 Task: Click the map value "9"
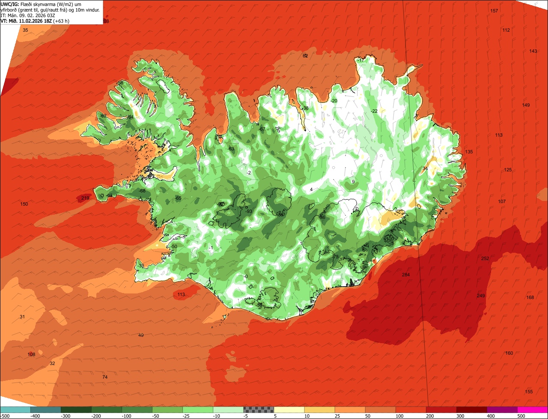click(353, 182)
